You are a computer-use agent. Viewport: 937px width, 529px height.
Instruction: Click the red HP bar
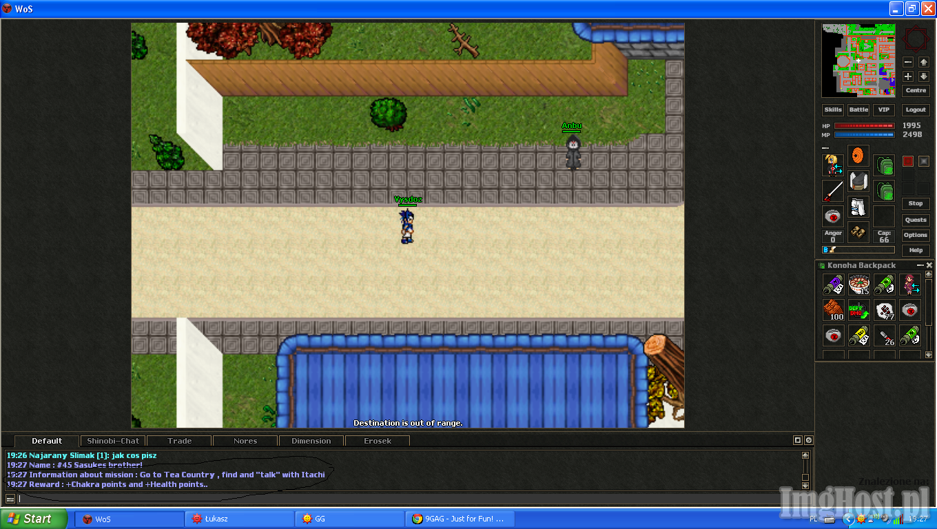pos(865,126)
